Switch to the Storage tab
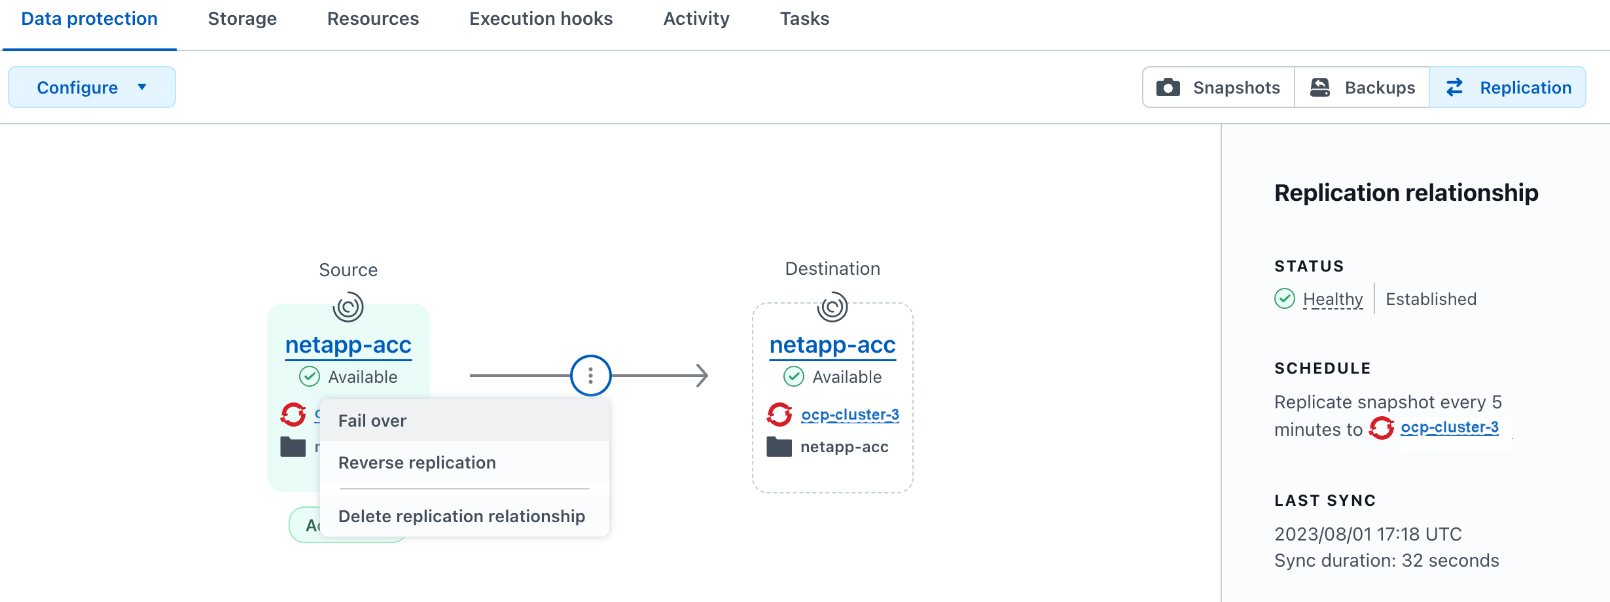 [242, 19]
